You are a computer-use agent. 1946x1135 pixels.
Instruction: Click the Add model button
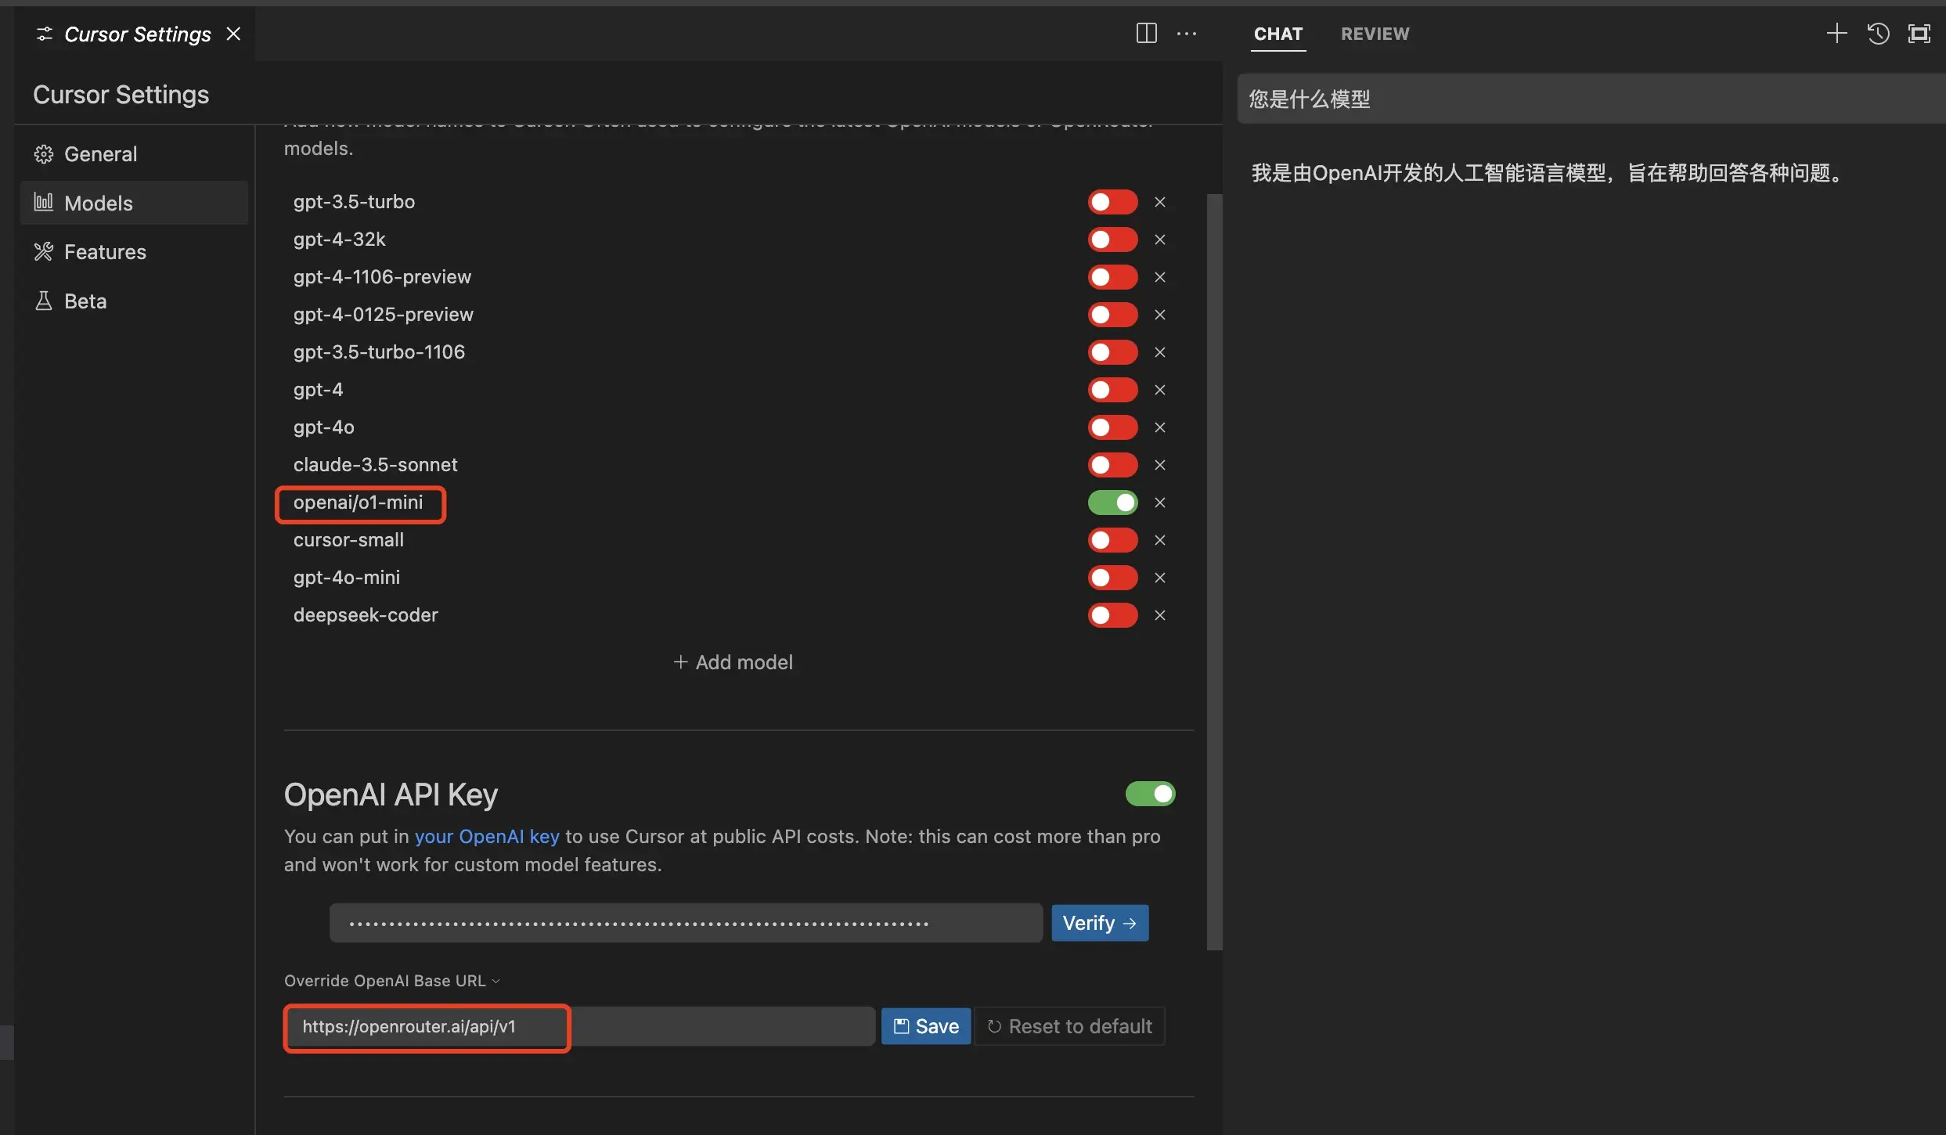[x=733, y=662]
